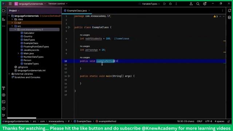Click the noOfStudents variable in code

coord(94,39)
